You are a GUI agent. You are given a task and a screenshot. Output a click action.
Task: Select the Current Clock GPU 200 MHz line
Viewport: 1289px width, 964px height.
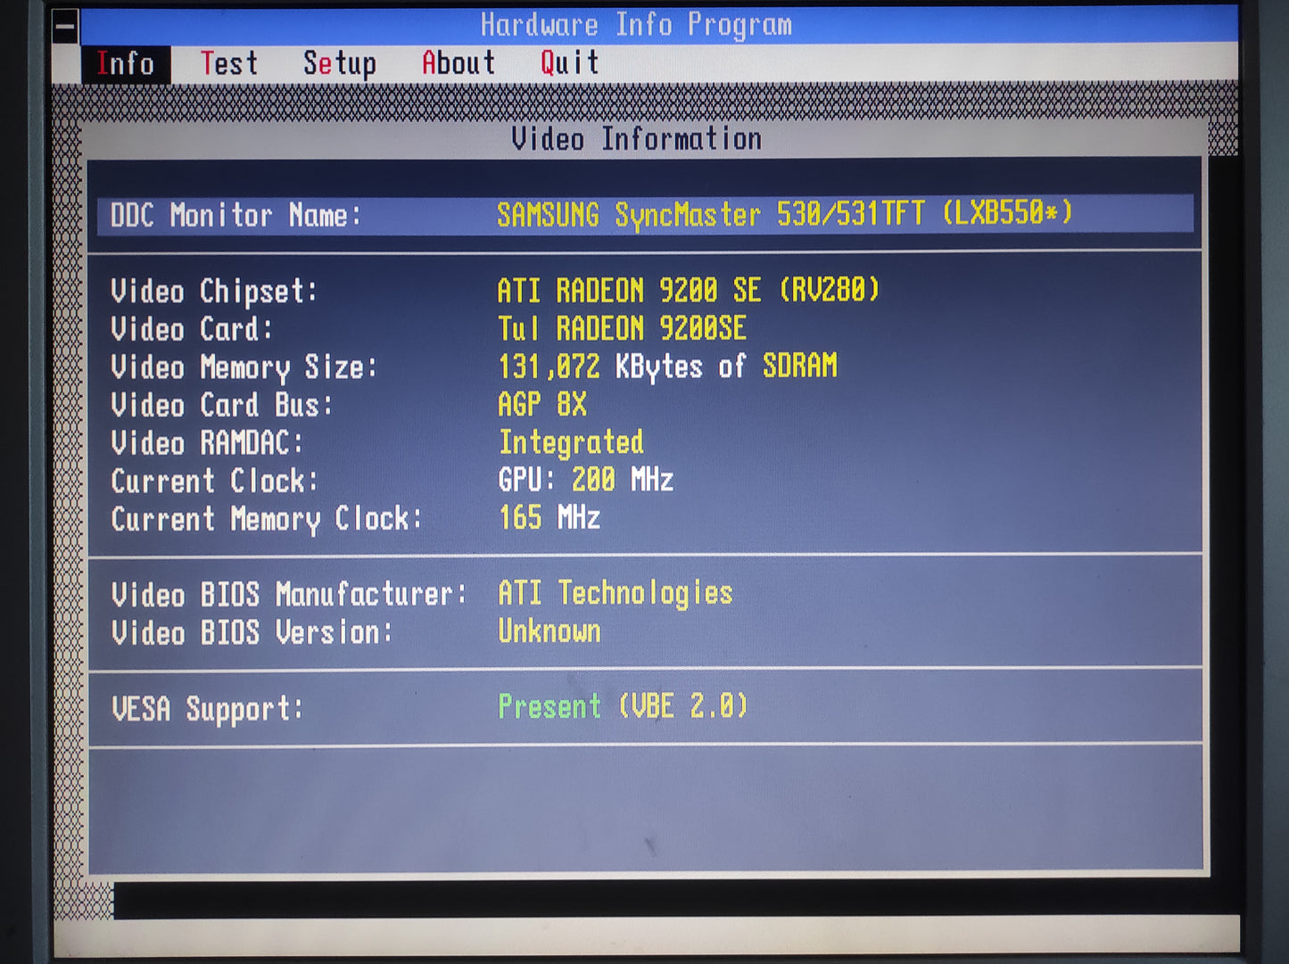point(585,481)
